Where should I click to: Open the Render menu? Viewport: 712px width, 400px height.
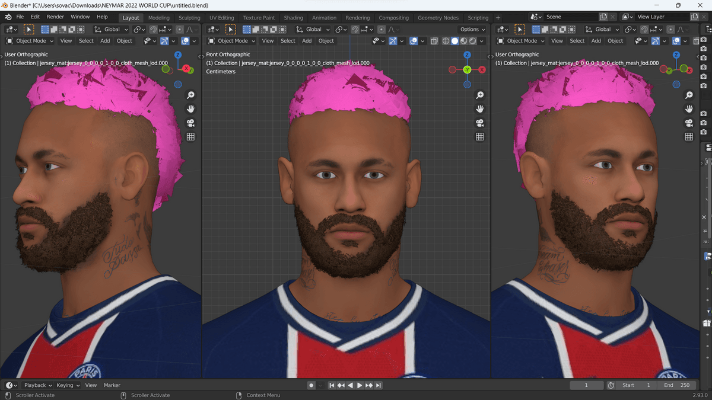(x=55, y=17)
